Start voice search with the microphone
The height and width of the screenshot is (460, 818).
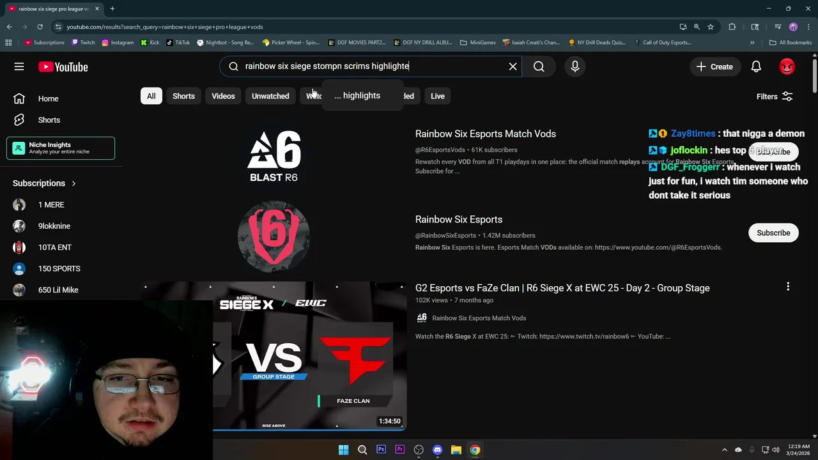pyautogui.click(x=575, y=66)
